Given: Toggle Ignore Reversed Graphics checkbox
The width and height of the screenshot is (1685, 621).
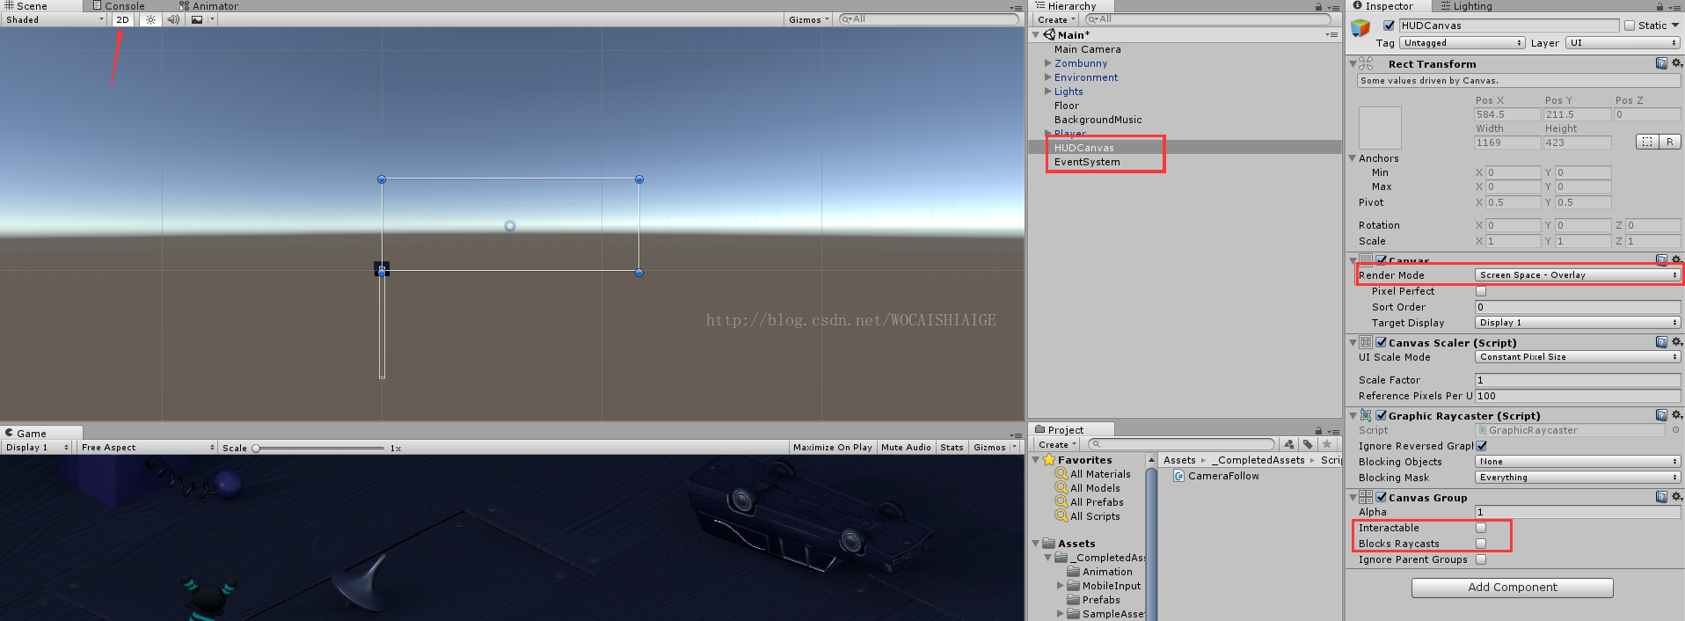Looking at the screenshot, I should click(x=1481, y=446).
